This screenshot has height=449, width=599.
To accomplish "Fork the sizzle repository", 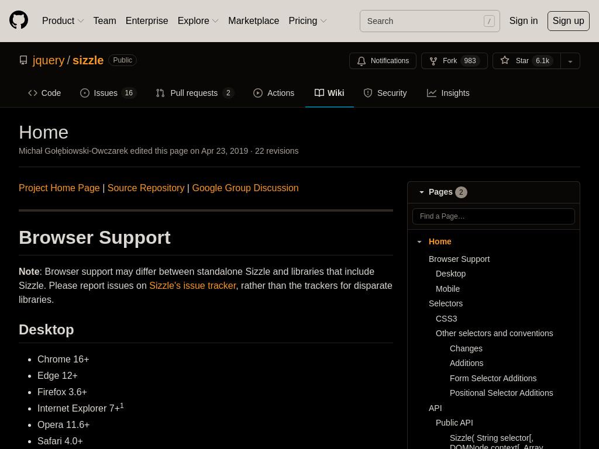I will pos(454,61).
